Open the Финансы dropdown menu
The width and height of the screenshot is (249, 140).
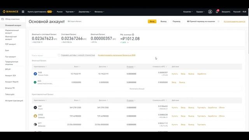[x=99, y=12]
